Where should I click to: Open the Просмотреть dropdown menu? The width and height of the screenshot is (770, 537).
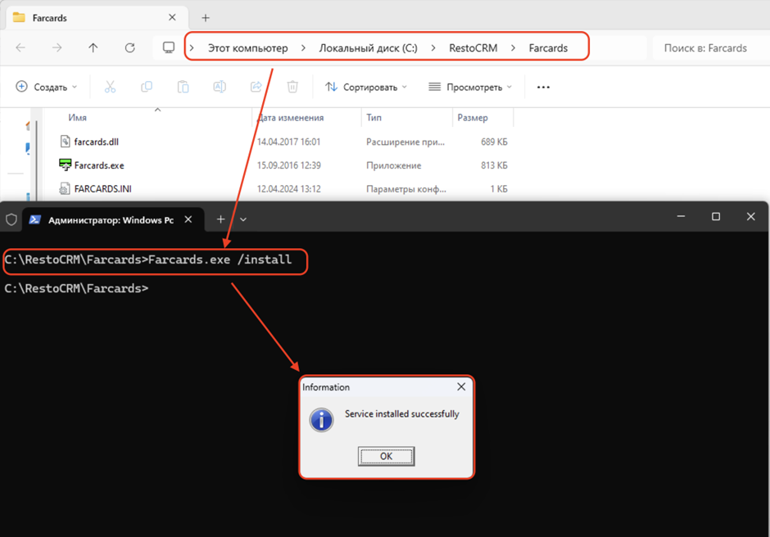click(470, 87)
